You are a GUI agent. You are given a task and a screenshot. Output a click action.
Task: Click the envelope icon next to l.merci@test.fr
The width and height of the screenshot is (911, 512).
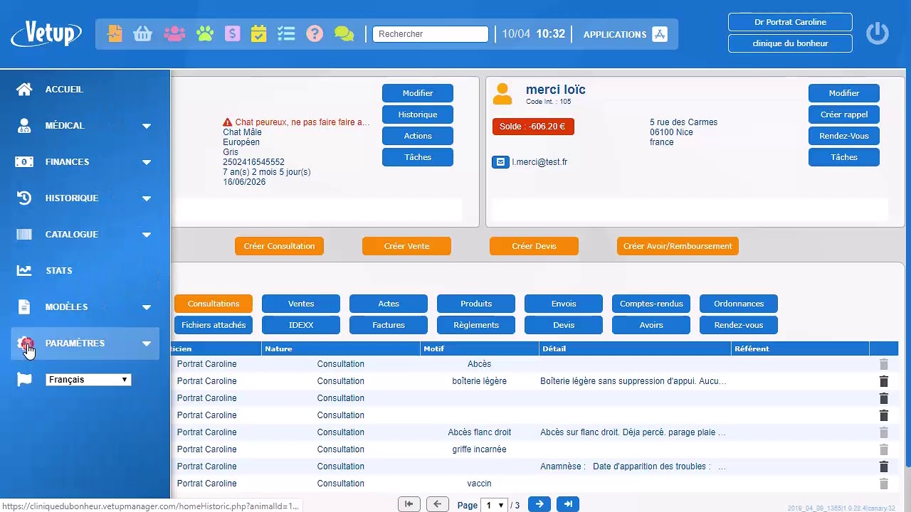tap(500, 161)
